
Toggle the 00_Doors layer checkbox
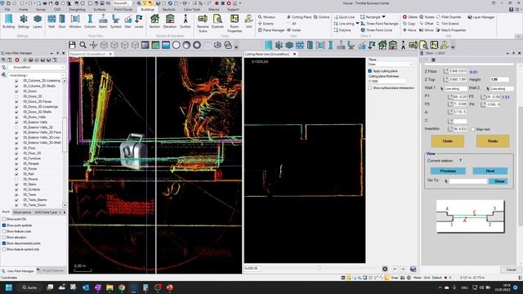(16, 91)
